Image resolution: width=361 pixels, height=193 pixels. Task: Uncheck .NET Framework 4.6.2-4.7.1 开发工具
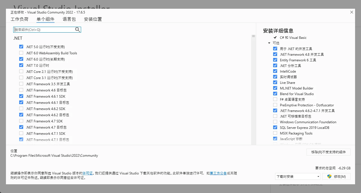[275, 111]
